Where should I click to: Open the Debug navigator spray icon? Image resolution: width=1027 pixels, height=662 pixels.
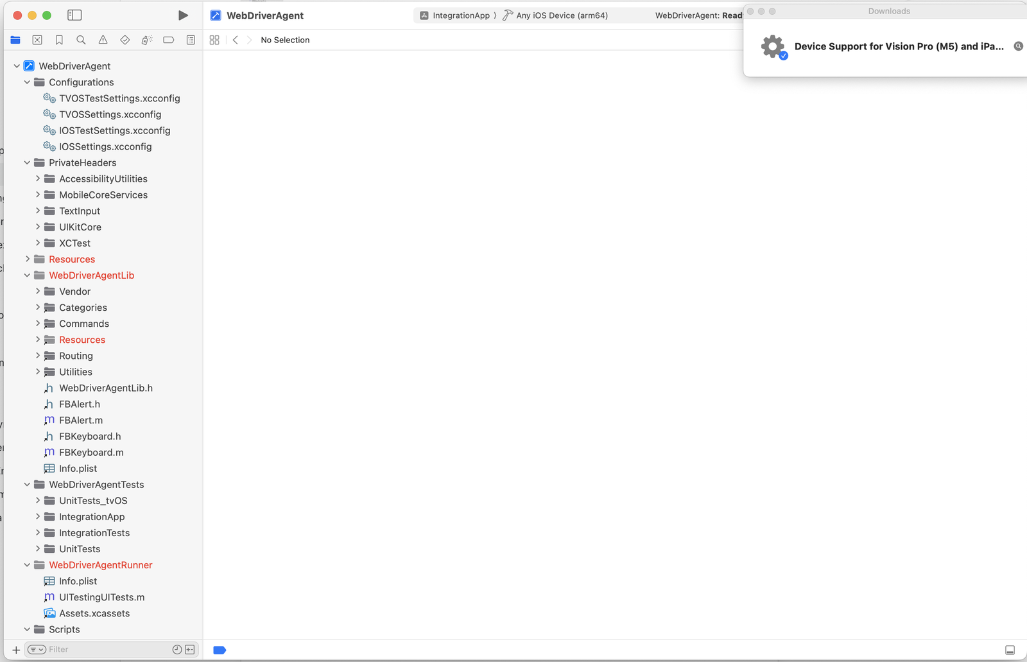pyautogui.click(x=146, y=40)
